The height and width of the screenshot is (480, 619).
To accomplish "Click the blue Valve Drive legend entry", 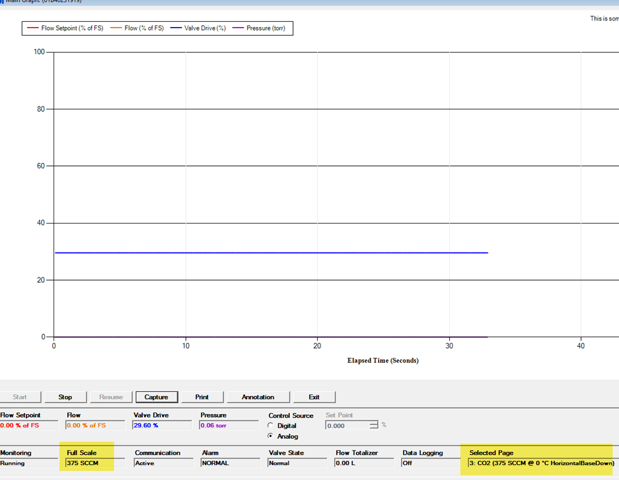I will click(x=198, y=28).
